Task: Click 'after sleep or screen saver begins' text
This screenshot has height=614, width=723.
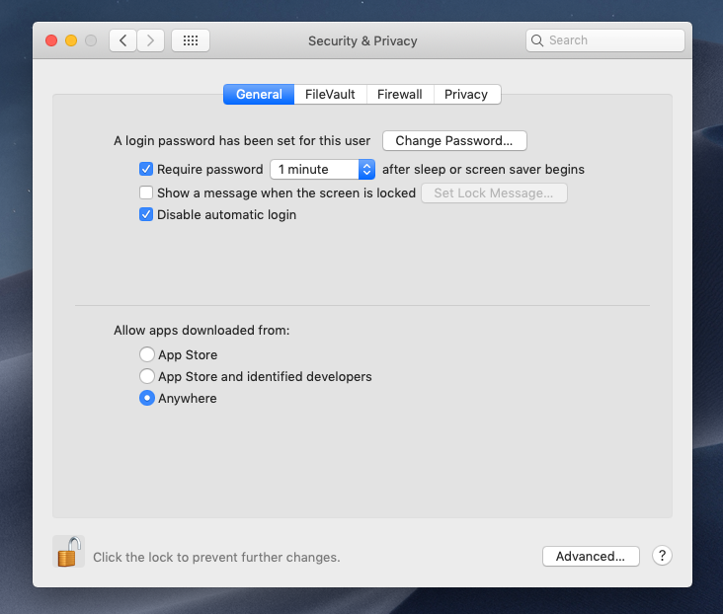Action: pos(483,169)
